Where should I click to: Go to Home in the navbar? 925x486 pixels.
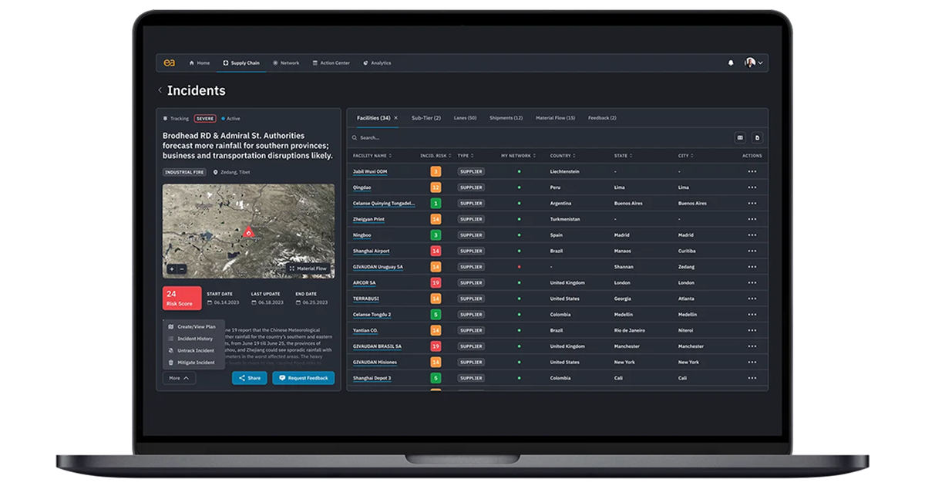click(x=199, y=63)
